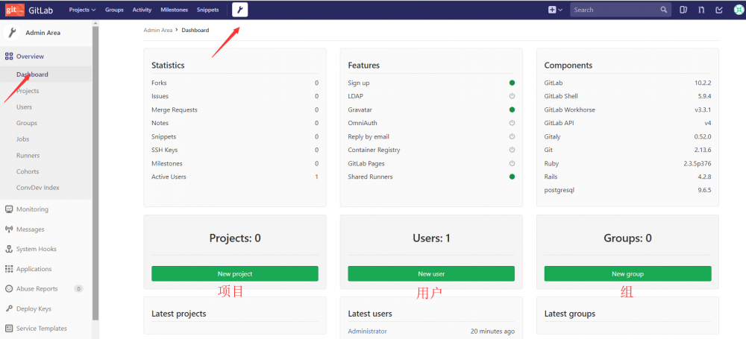Click the Container Registry power icon
The width and height of the screenshot is (746, 339).
point(512,150)
